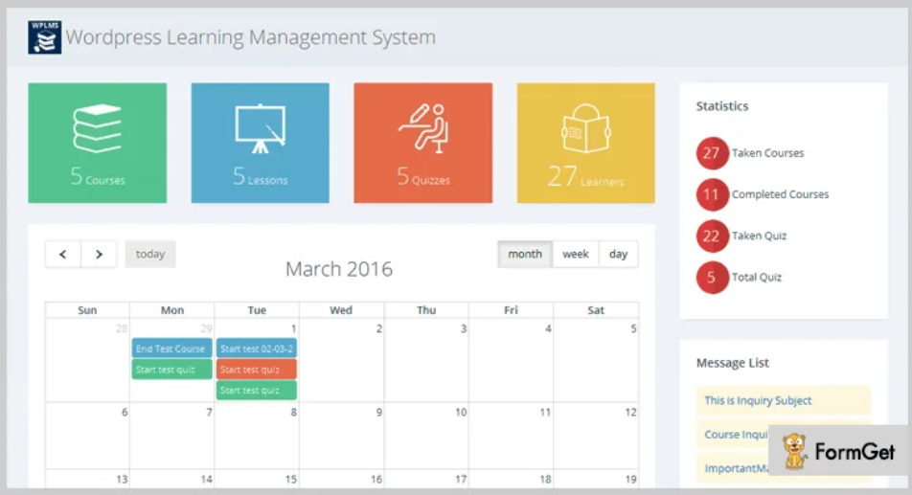This screenshot has width=912, height=495.
Task: Switch calendar to week view
Action: tap(575, 255)
